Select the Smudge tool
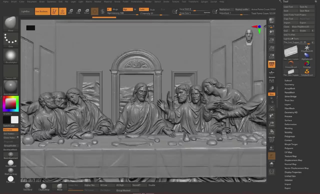The height and width of the screenshot is (194, 320). [307, 65]
